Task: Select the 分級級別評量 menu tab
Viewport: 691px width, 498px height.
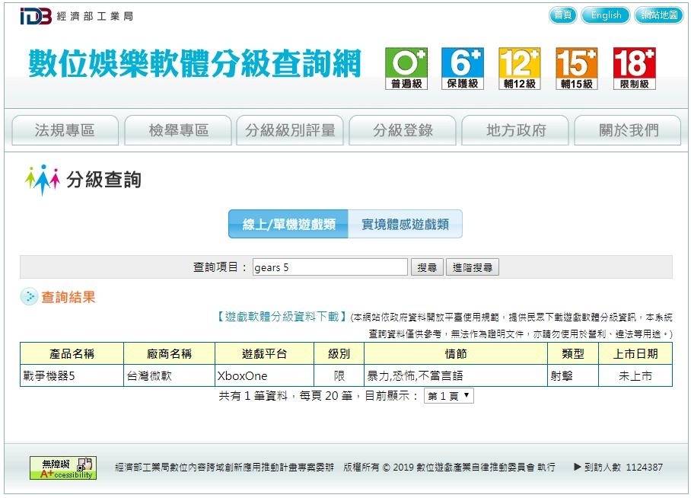Action: coord(290,130)
